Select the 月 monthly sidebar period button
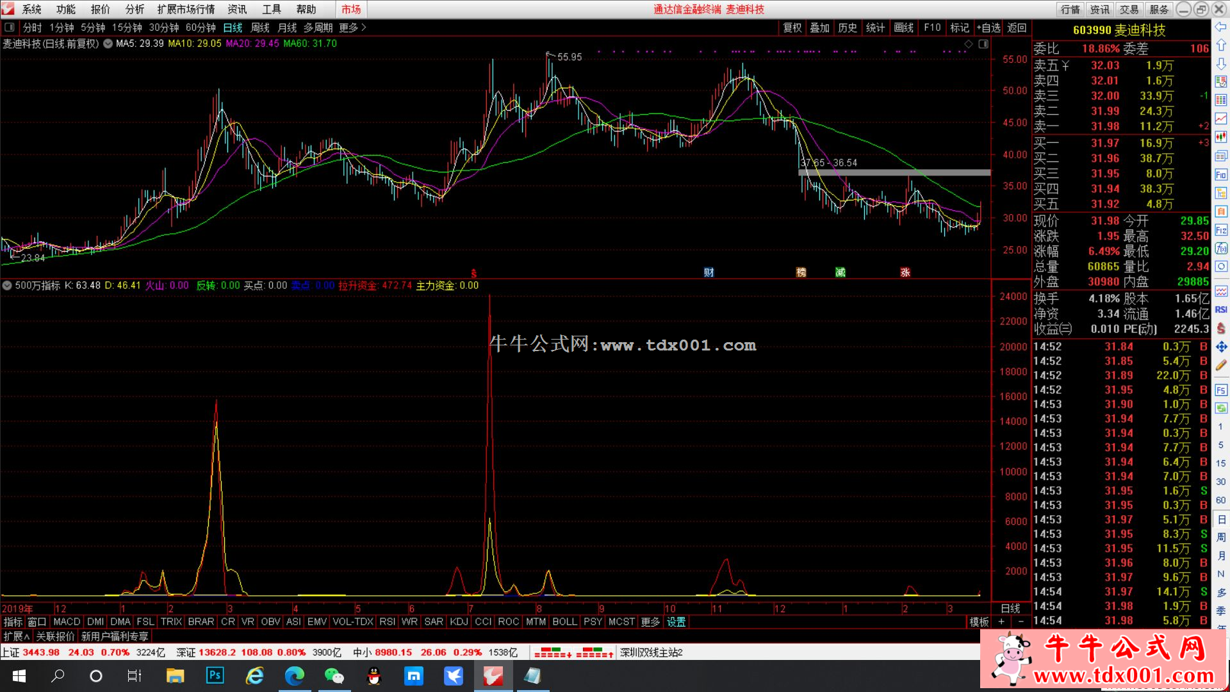The height and width of the screenshot is (692, 1230). click(x=1221, y=556)
